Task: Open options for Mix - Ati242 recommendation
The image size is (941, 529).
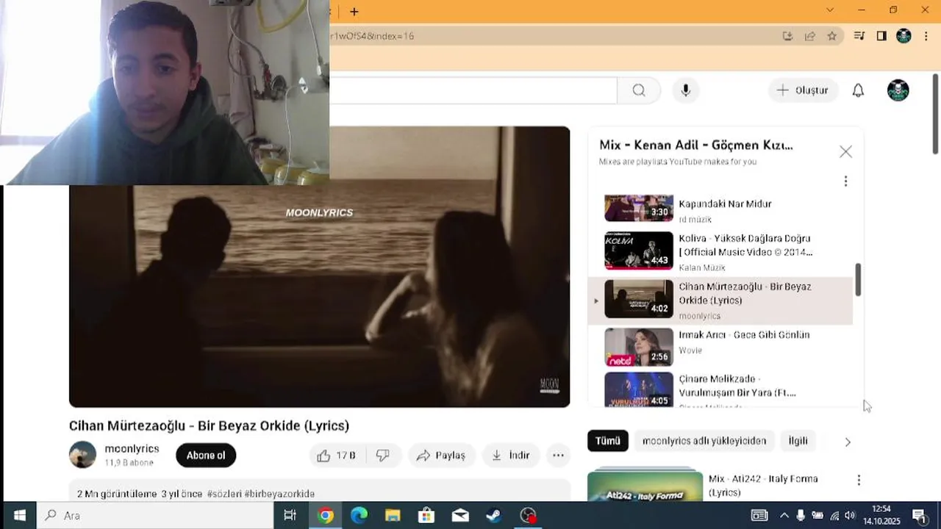Action: click(x=859, y=480)
